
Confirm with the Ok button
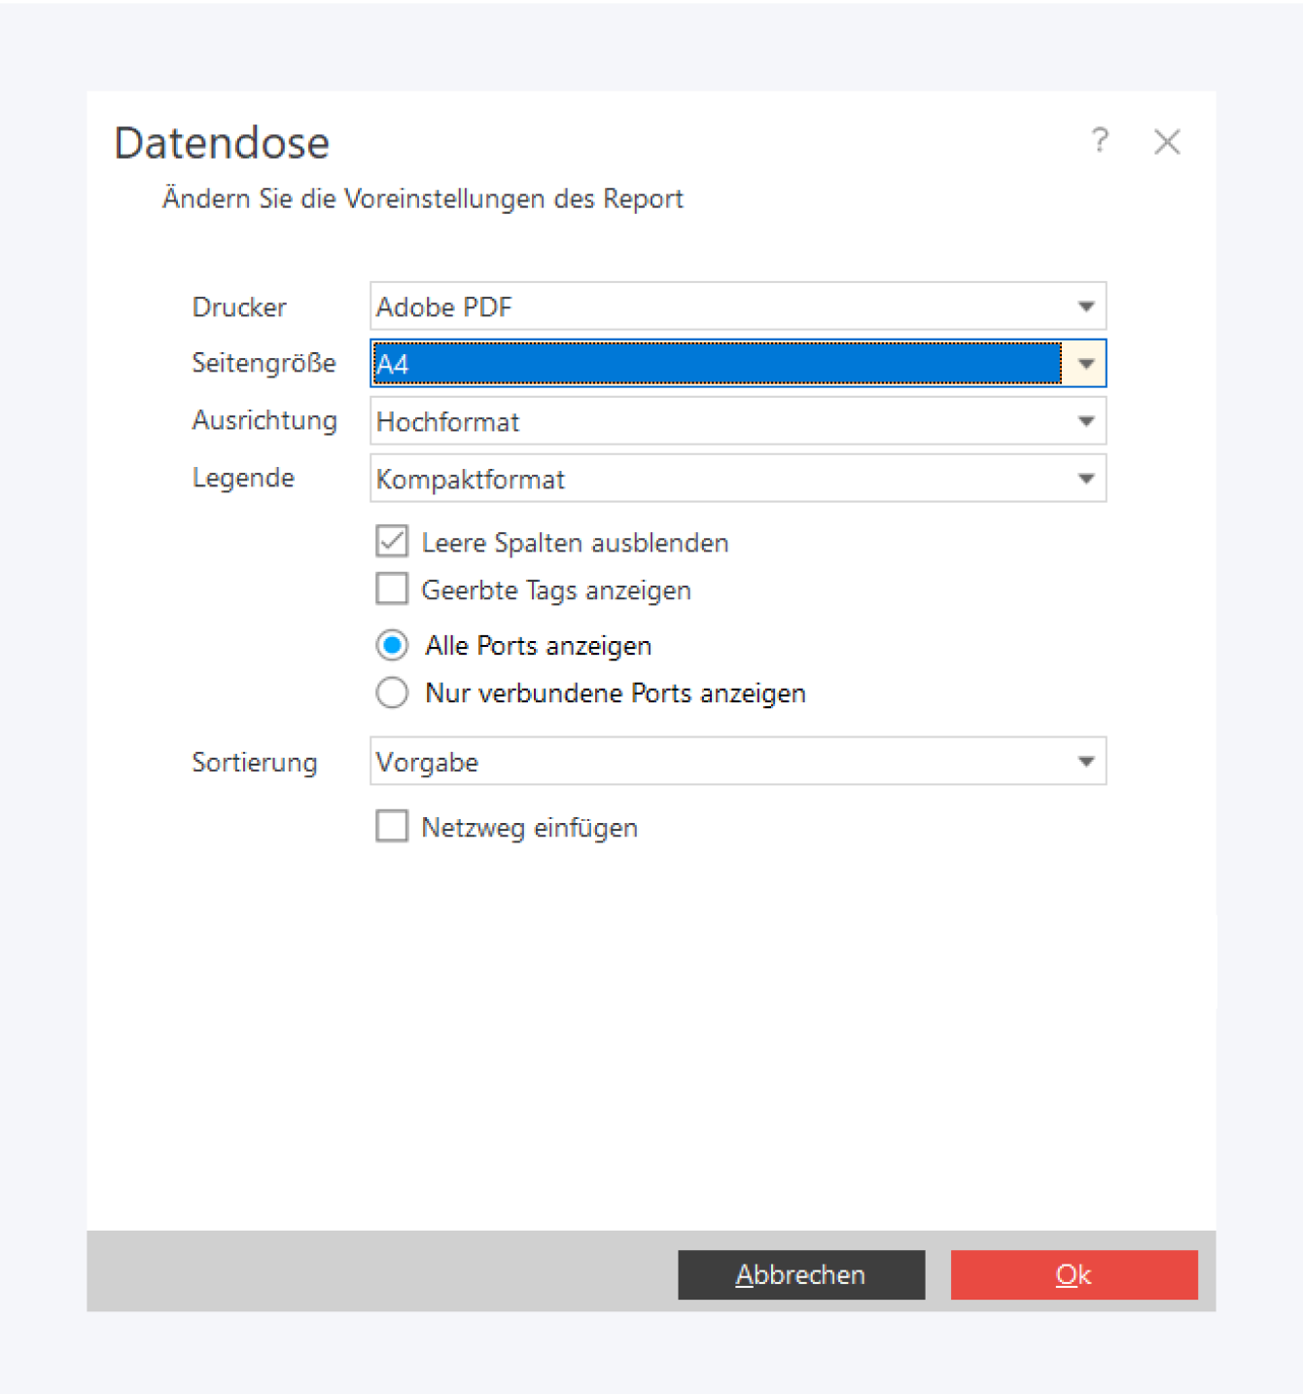tap(1074, 1274)
